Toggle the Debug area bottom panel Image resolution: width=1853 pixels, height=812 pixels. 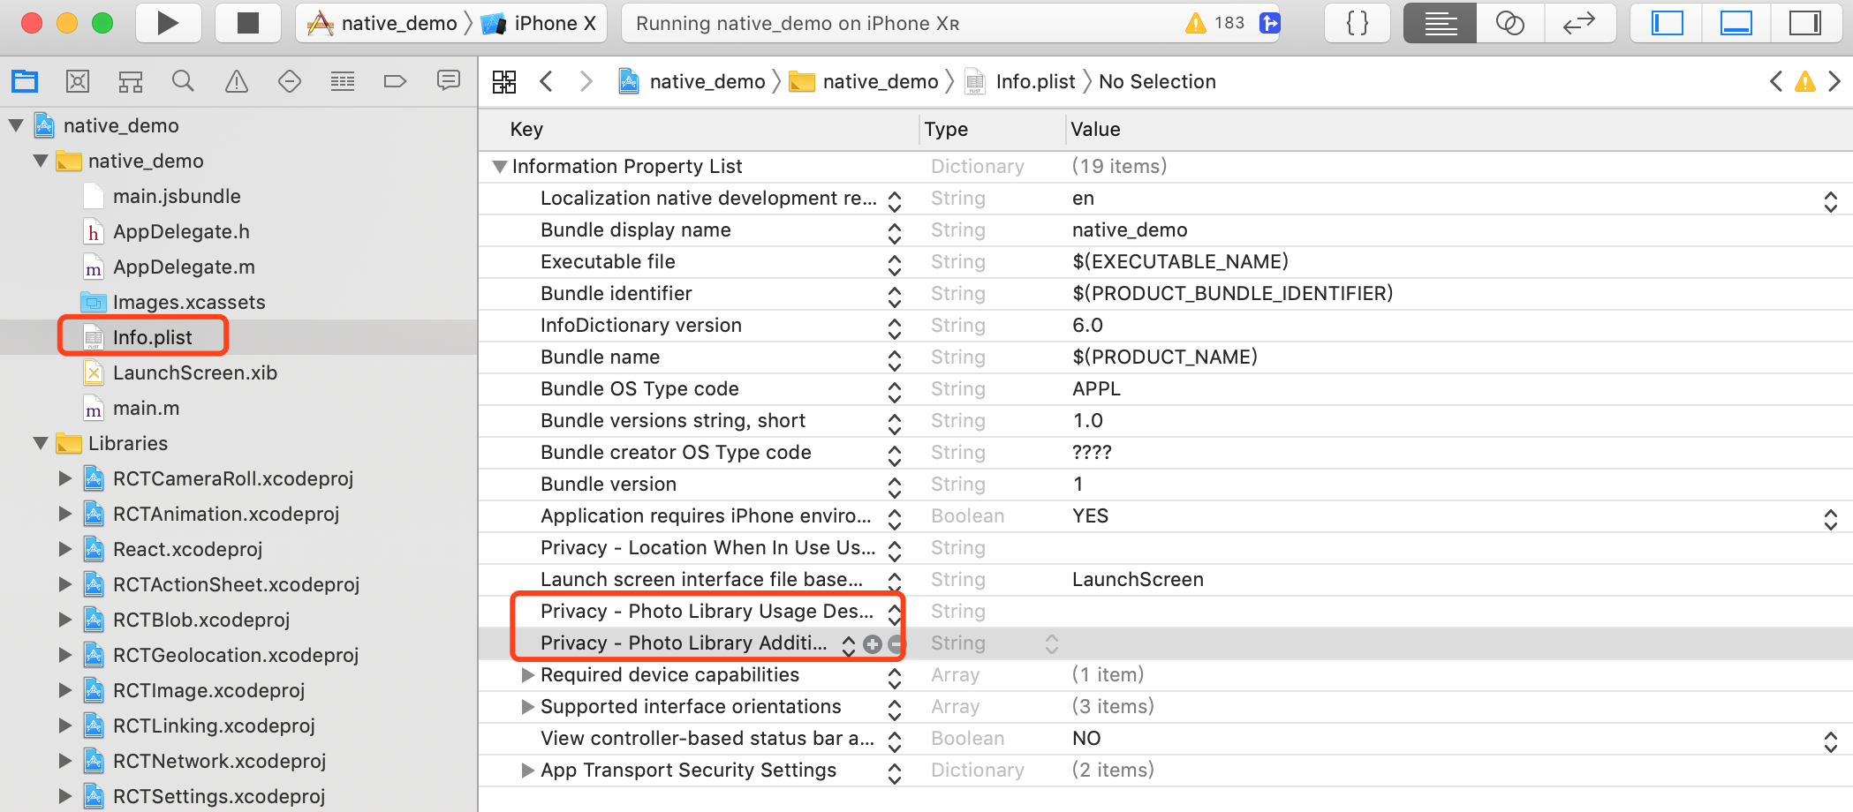1736,23
